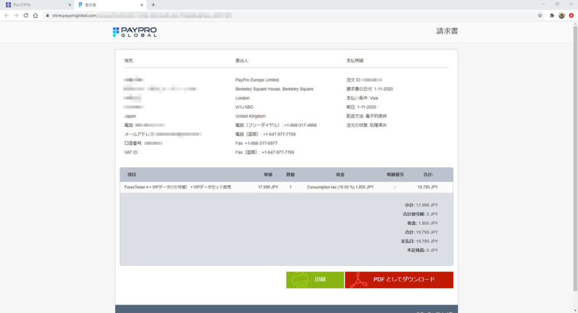This screenshot has height=313, width=578.
Task: Click the 支払日 19,799 JPY line
Action: tap(419, 241)
